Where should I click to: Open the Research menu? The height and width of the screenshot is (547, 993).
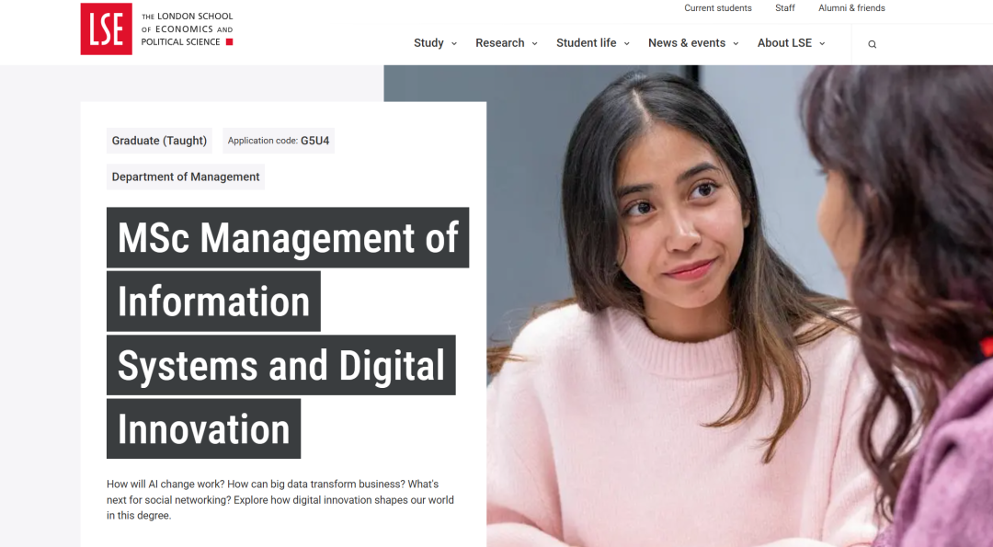coord(499,43)
